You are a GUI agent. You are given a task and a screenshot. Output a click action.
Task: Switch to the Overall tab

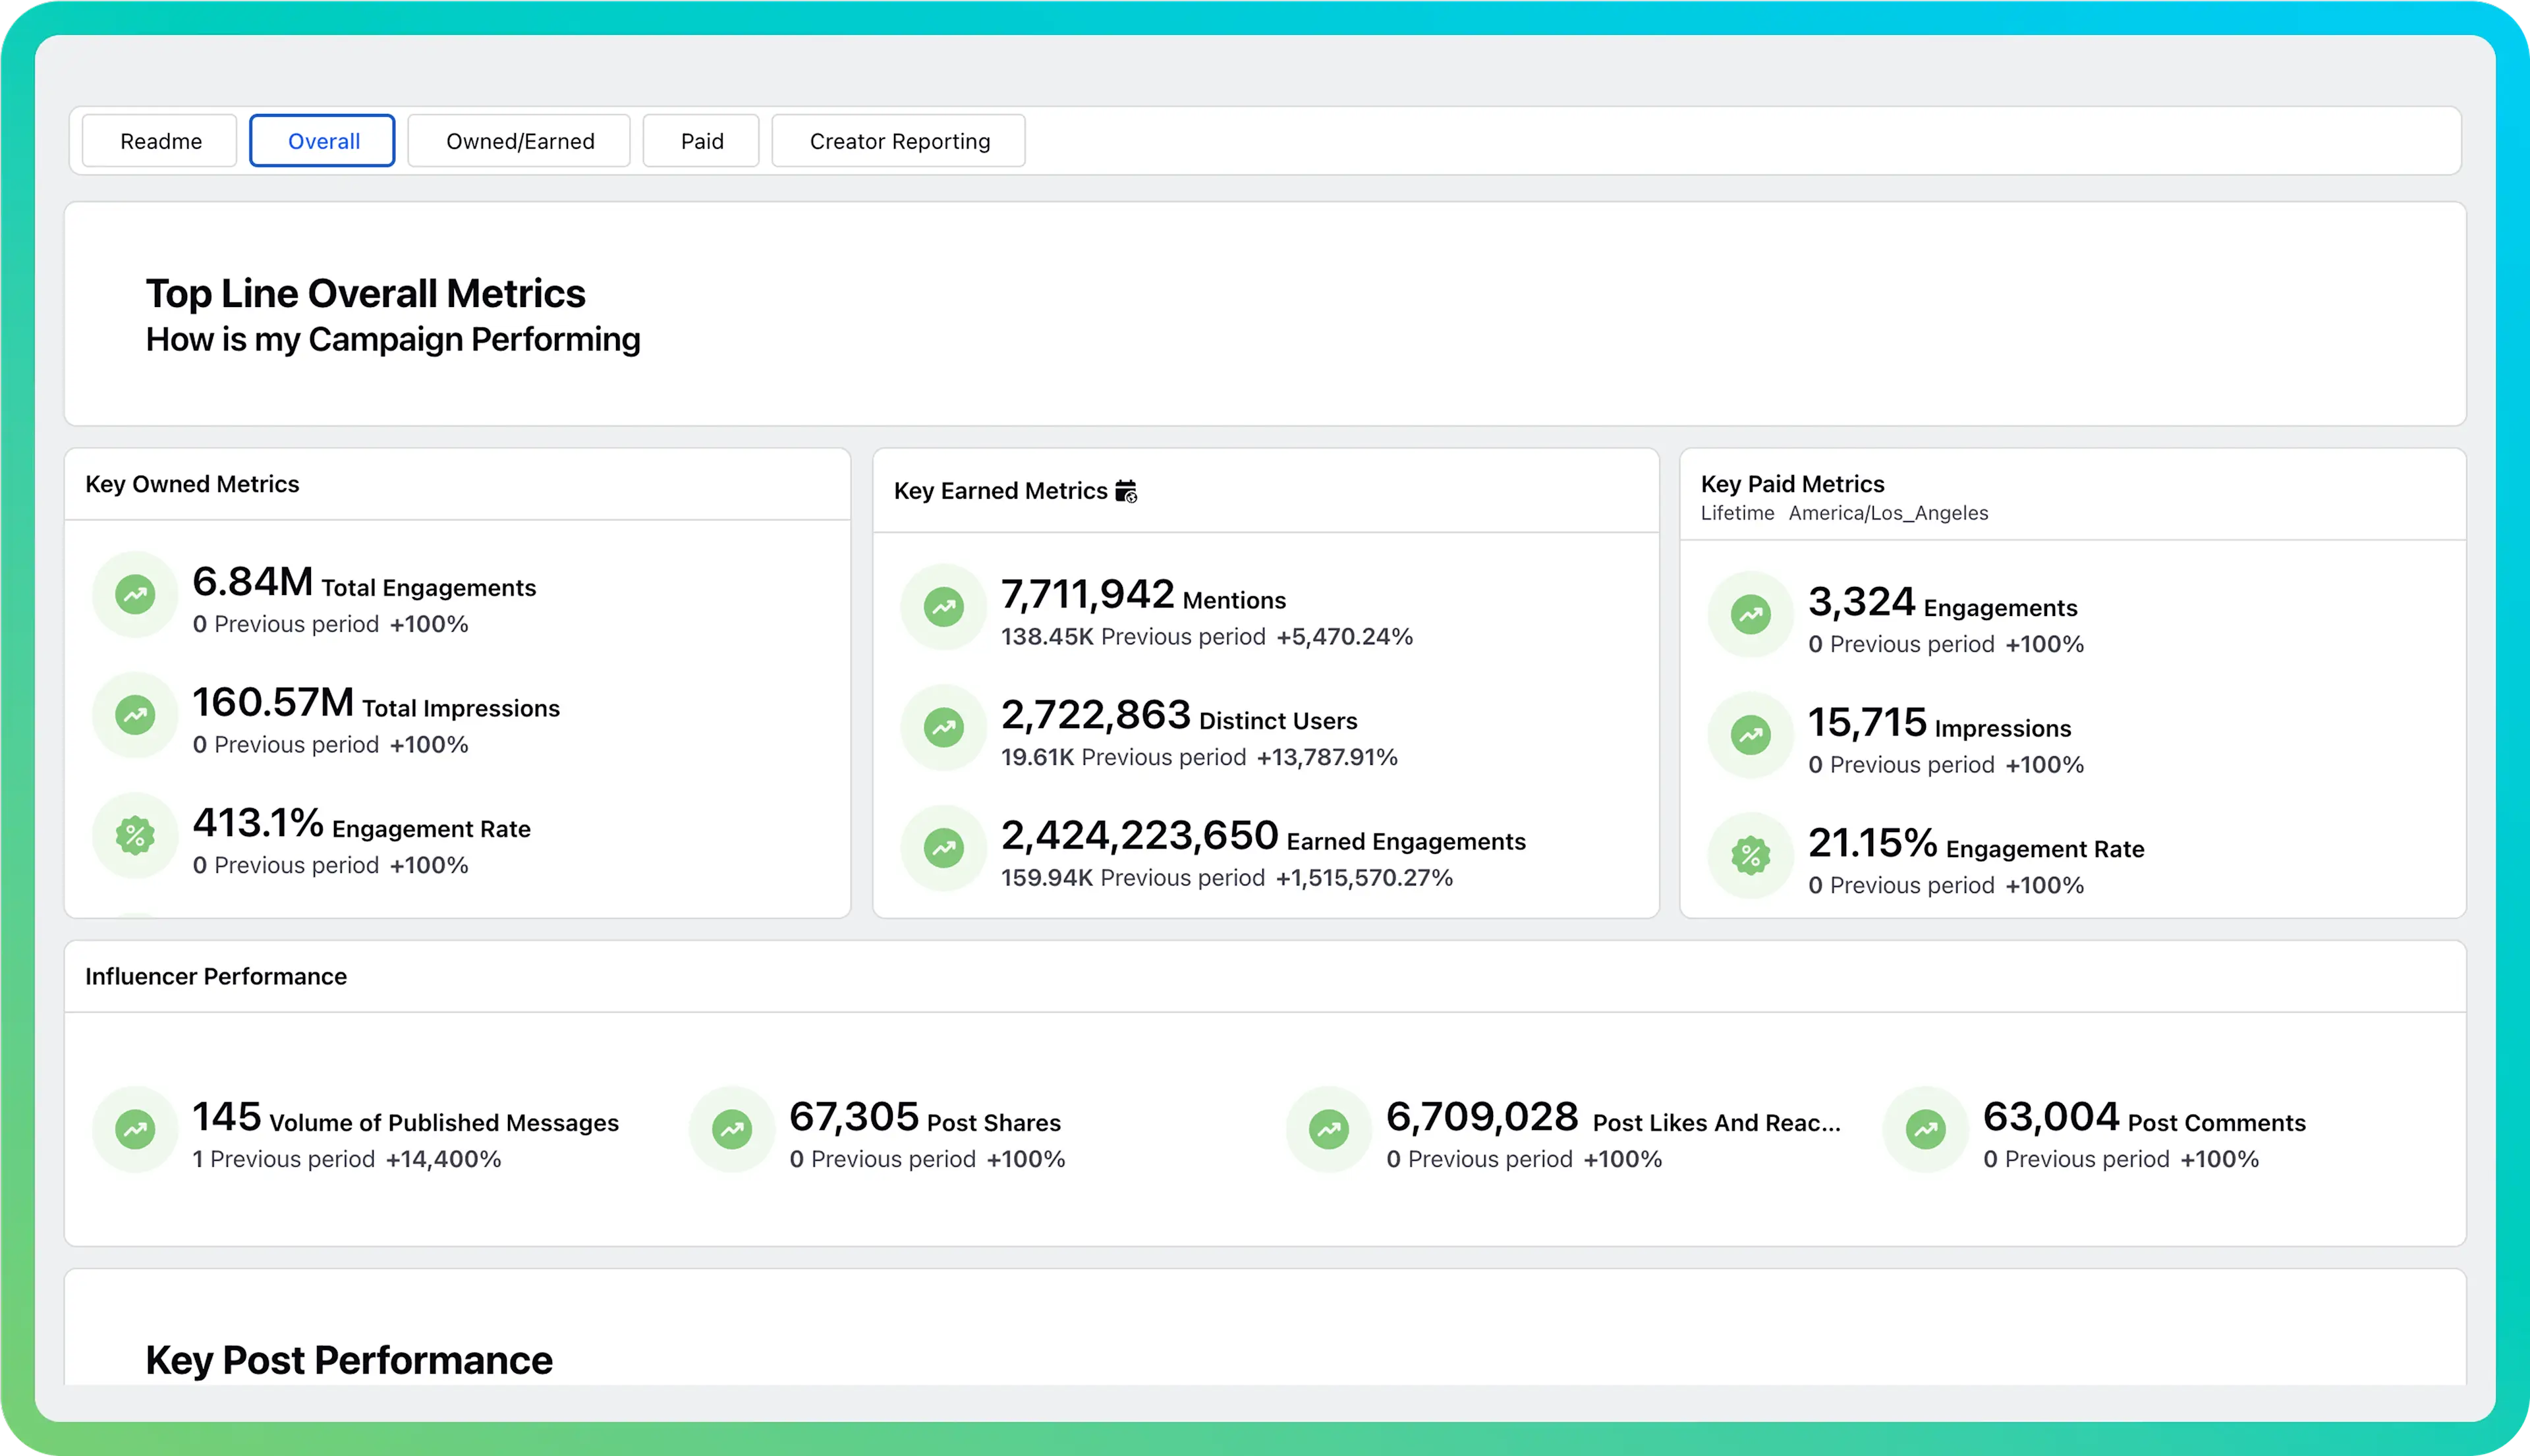coord(322,140)
